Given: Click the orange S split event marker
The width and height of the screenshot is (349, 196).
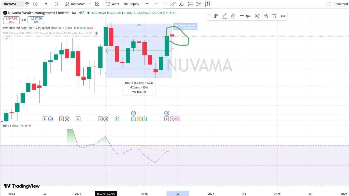Looking at the screenshot, I should (x=139, y=119).
